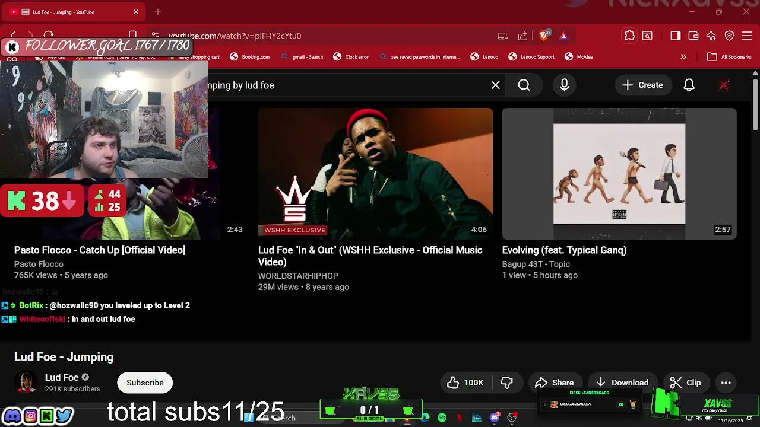Share the Jumping video
Viewport: 760px width, 427px height.
tap(554, 383)
